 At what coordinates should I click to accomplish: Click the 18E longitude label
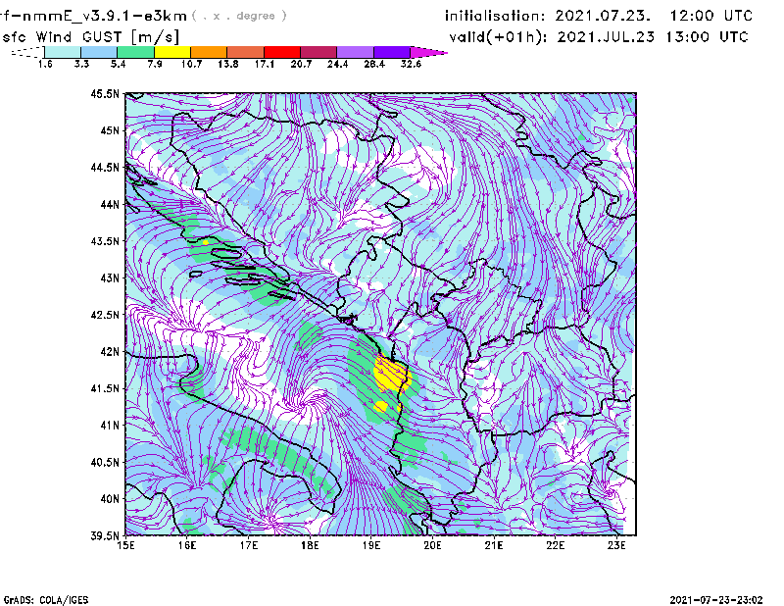[x=310, y=545]
